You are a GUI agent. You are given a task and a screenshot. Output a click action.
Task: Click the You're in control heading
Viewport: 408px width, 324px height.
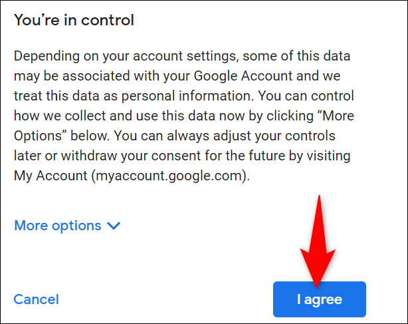pos(74,21)
